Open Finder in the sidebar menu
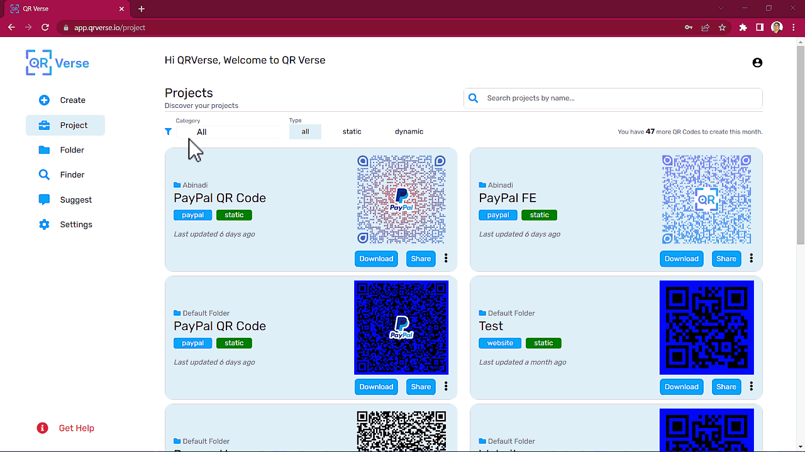Image resolution: width=805 pixels, height=452 pixels. click(65, 175)
